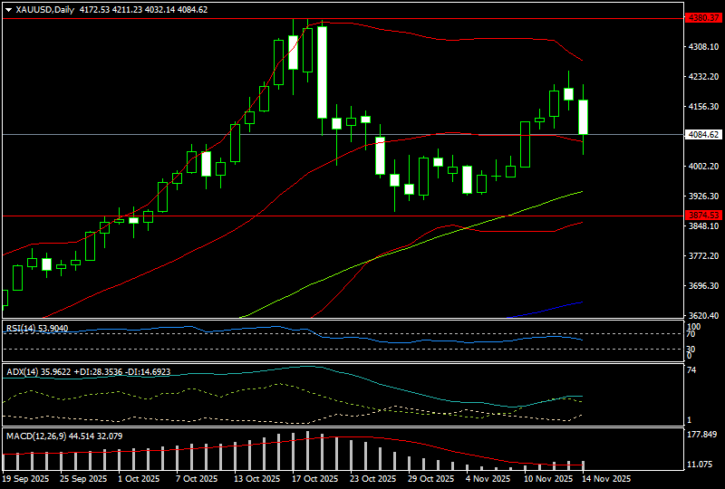Select the latest white candle on the right
725x489 pixels.
tap(585, 118)
